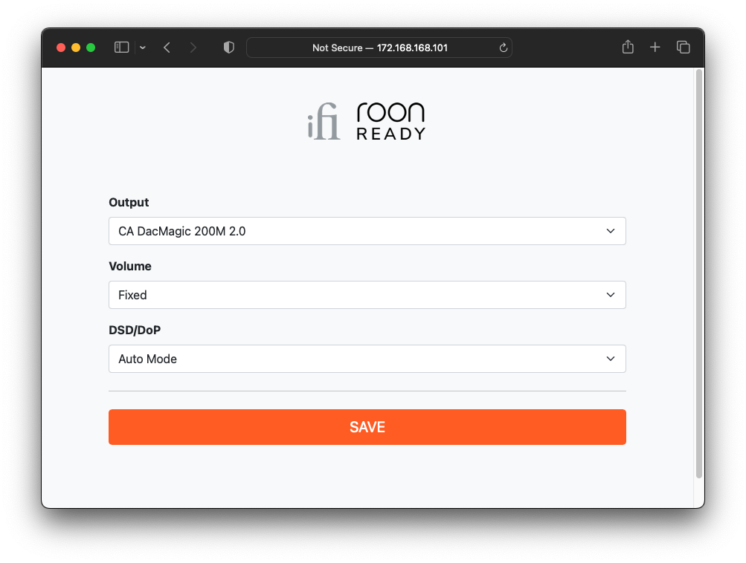The image size is (746, 563).
Task: Open the DSD/DoP dropdown Auto Mode
Action: (367, 359)
